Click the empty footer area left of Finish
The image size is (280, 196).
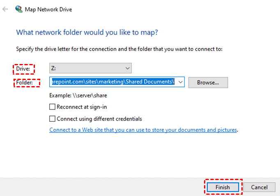tap(103, 187)
